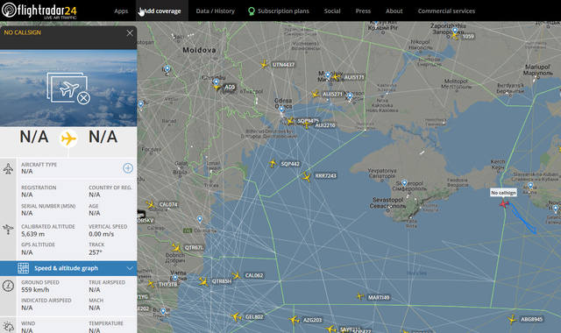Click the missing aircraft photo thumbnail
561x333 pixels.
coord(68,88)
